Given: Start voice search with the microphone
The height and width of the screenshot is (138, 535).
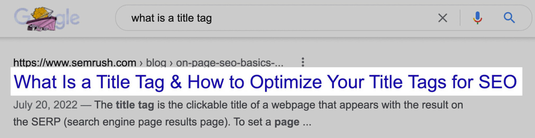Looking at the screenshot, I should (x=477, y=18).
